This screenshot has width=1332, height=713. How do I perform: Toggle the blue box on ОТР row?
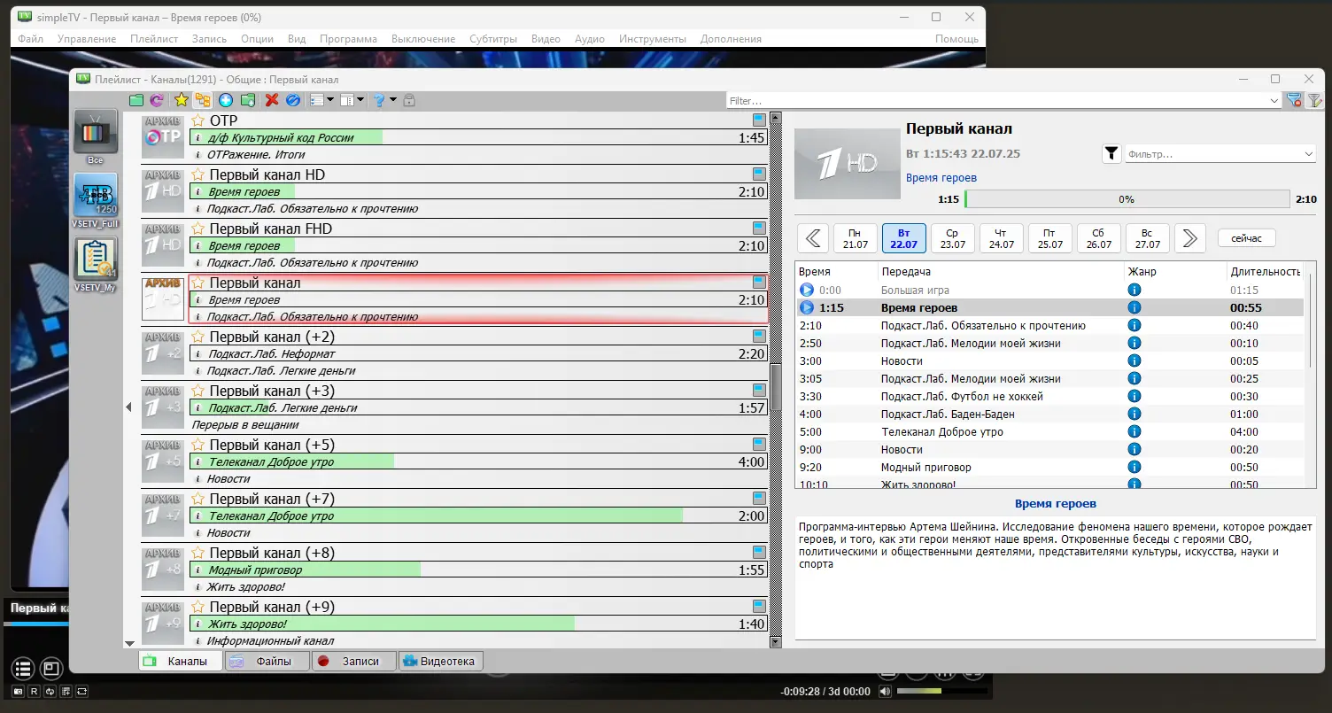tap(759, 120)
